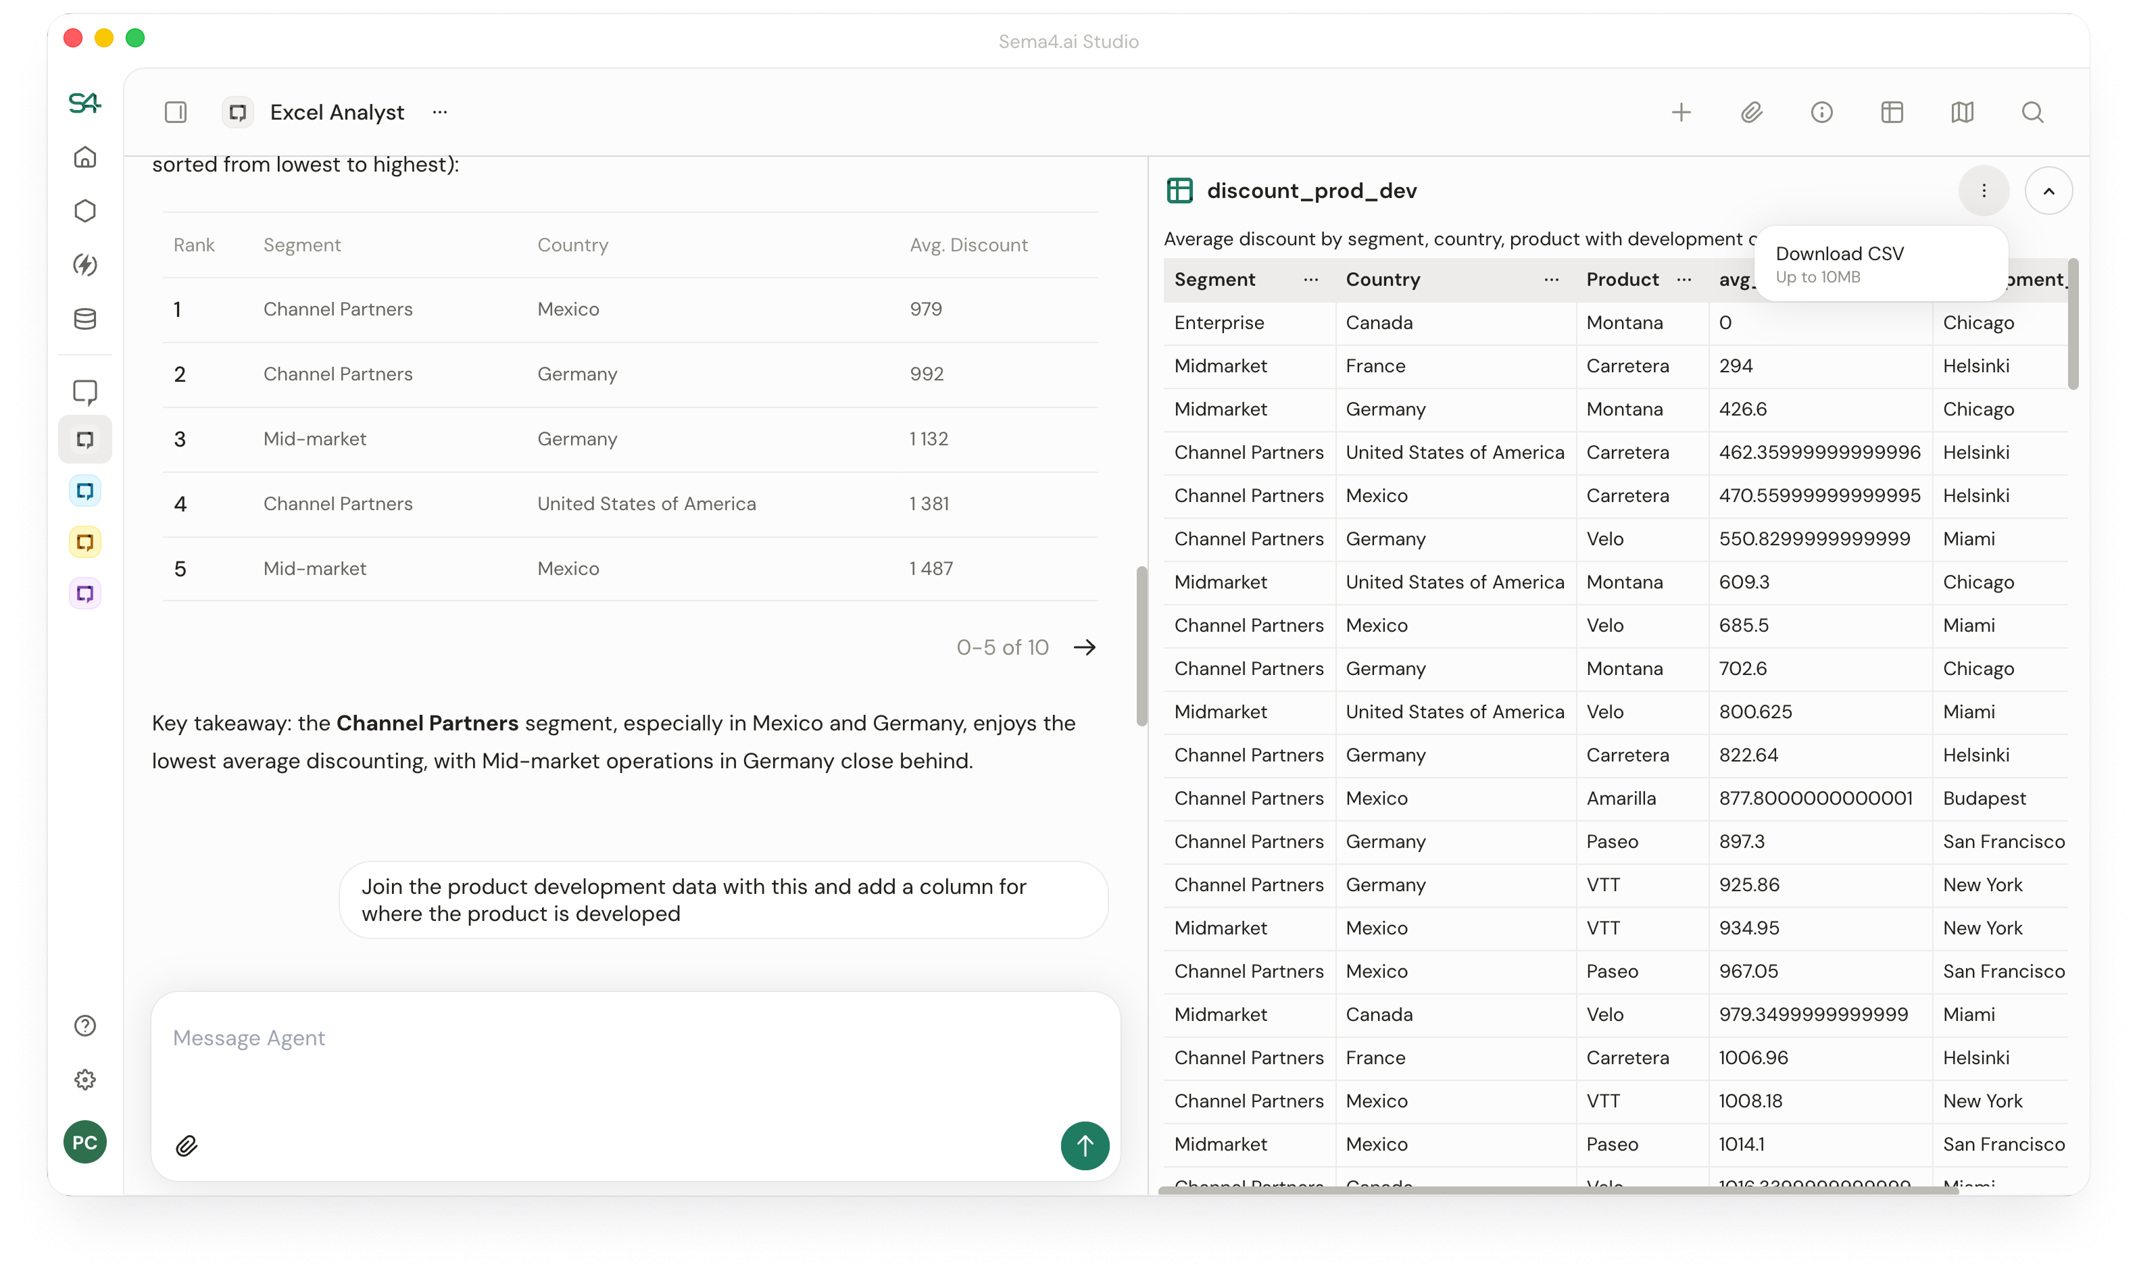Open the yellow agent icon in sidebar

tap(84, 542)
